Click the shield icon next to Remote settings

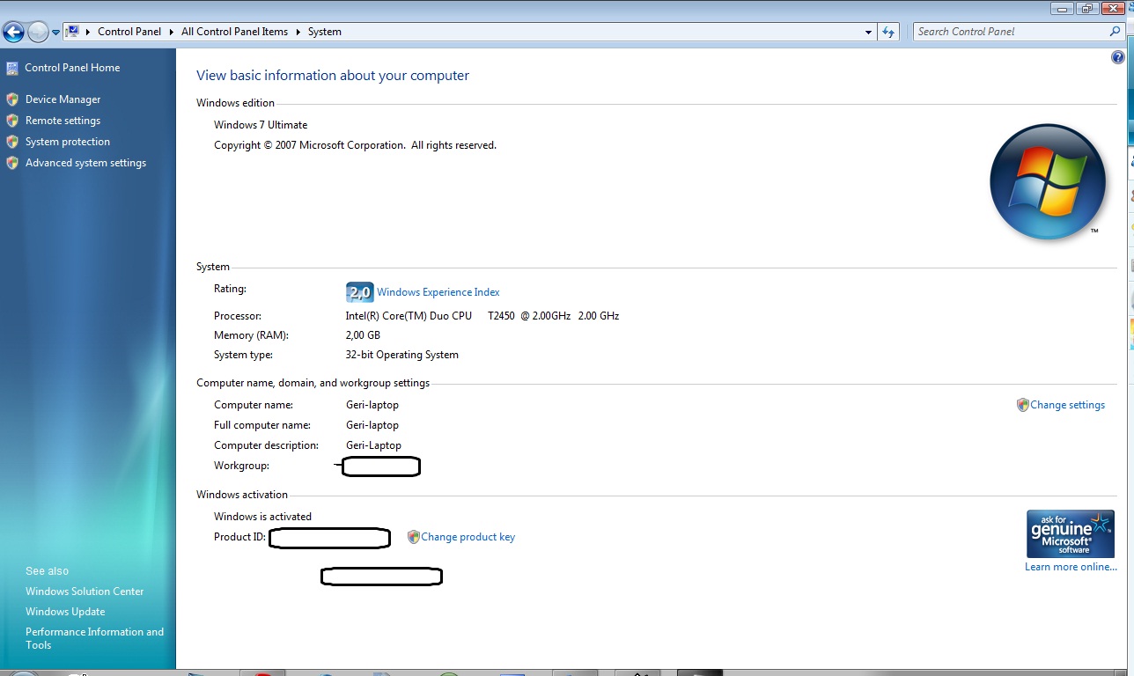pyautogui.click(x=12, y=121)
